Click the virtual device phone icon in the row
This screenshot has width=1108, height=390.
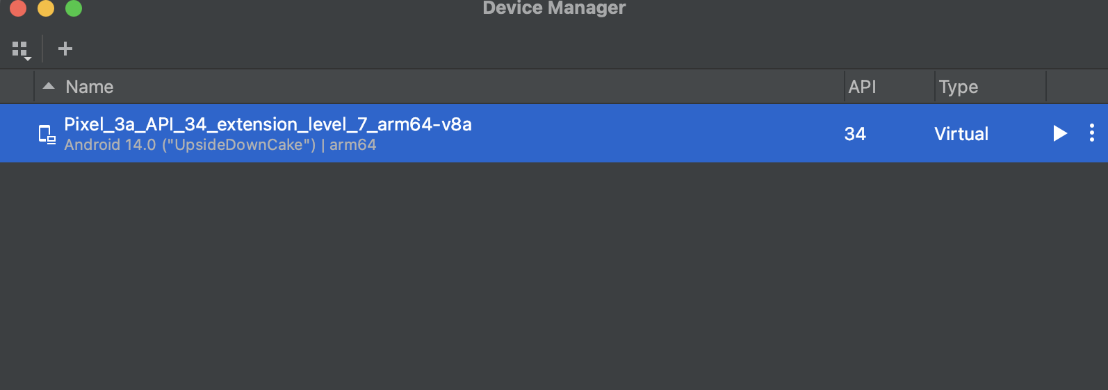pos(47,134)
